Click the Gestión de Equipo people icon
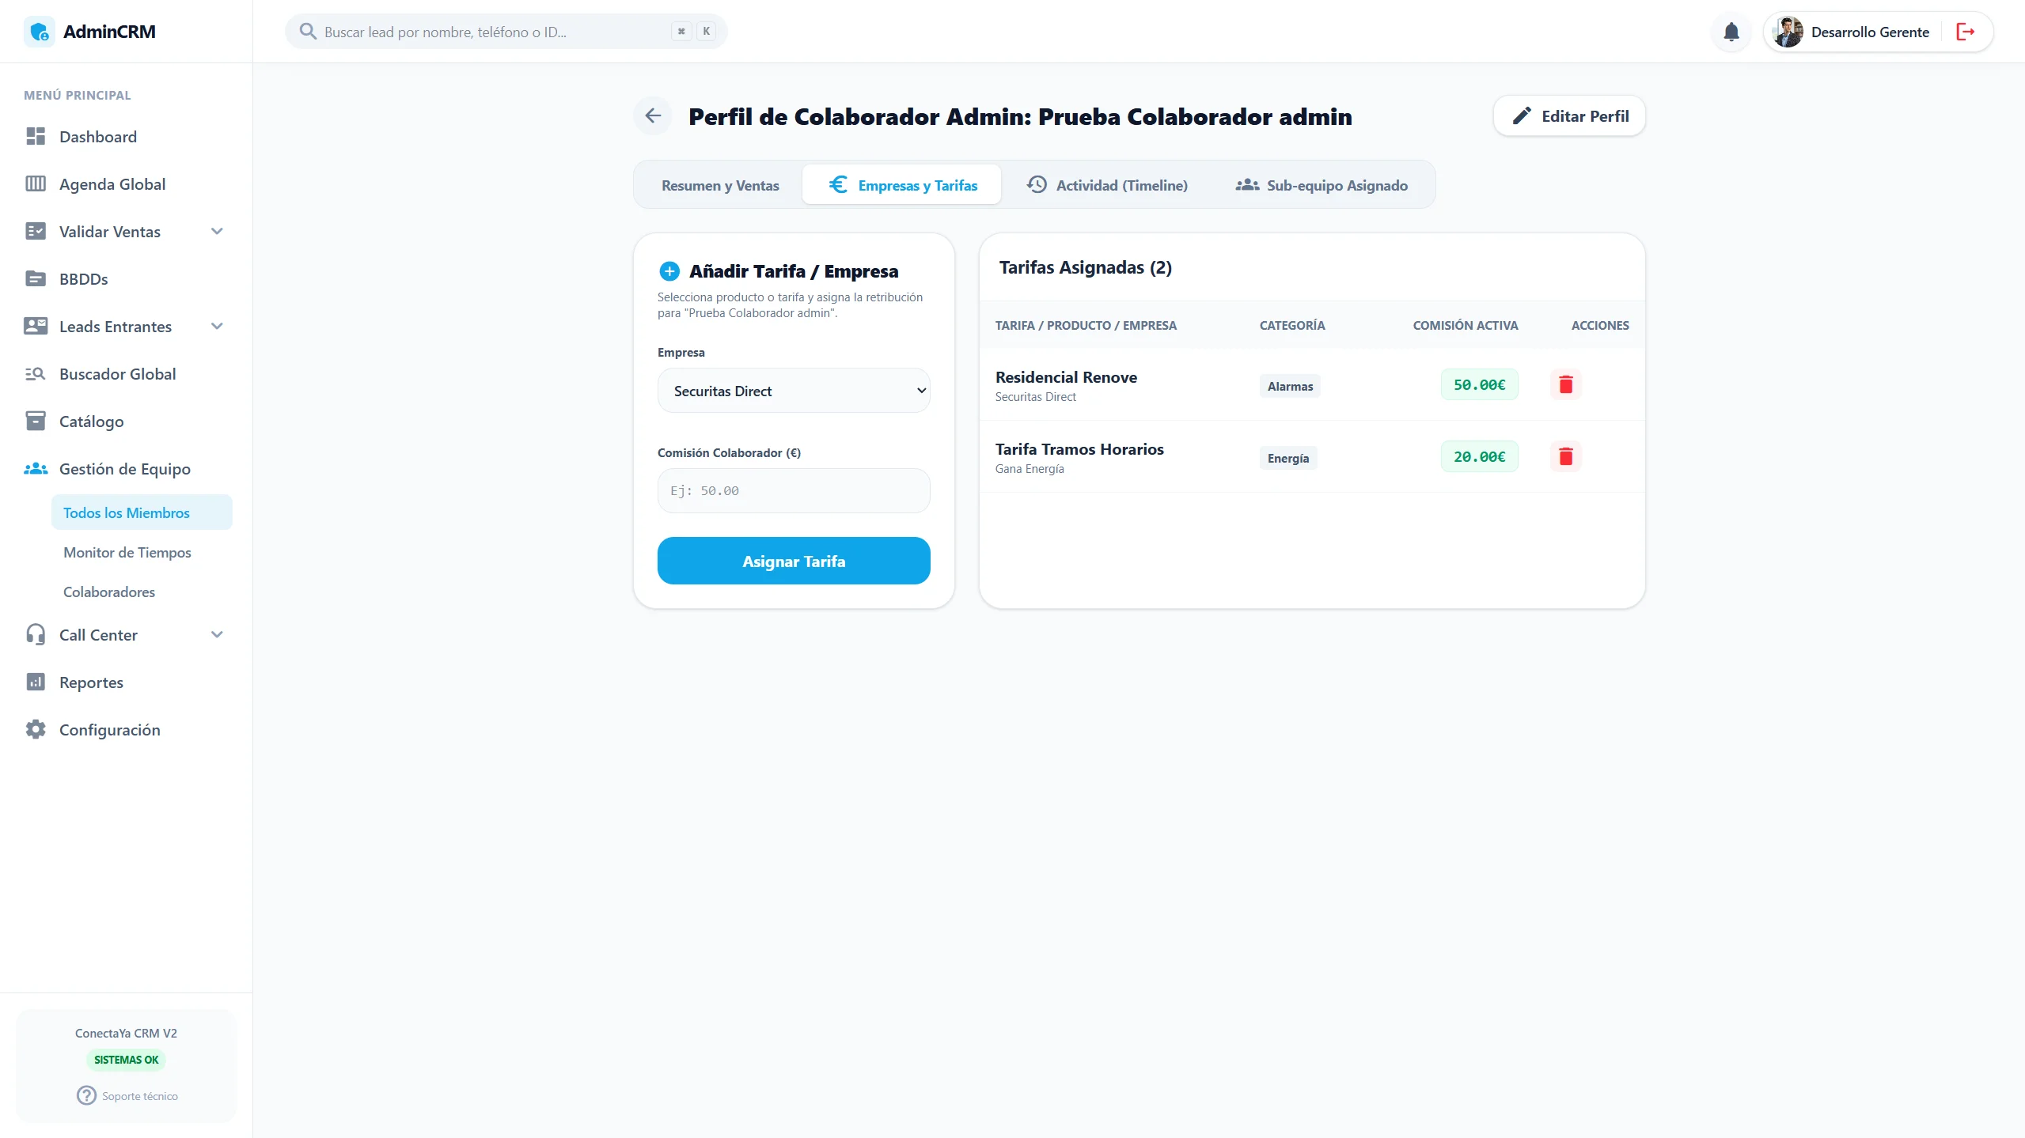The image size is (2025, 1138). [36, 468]
